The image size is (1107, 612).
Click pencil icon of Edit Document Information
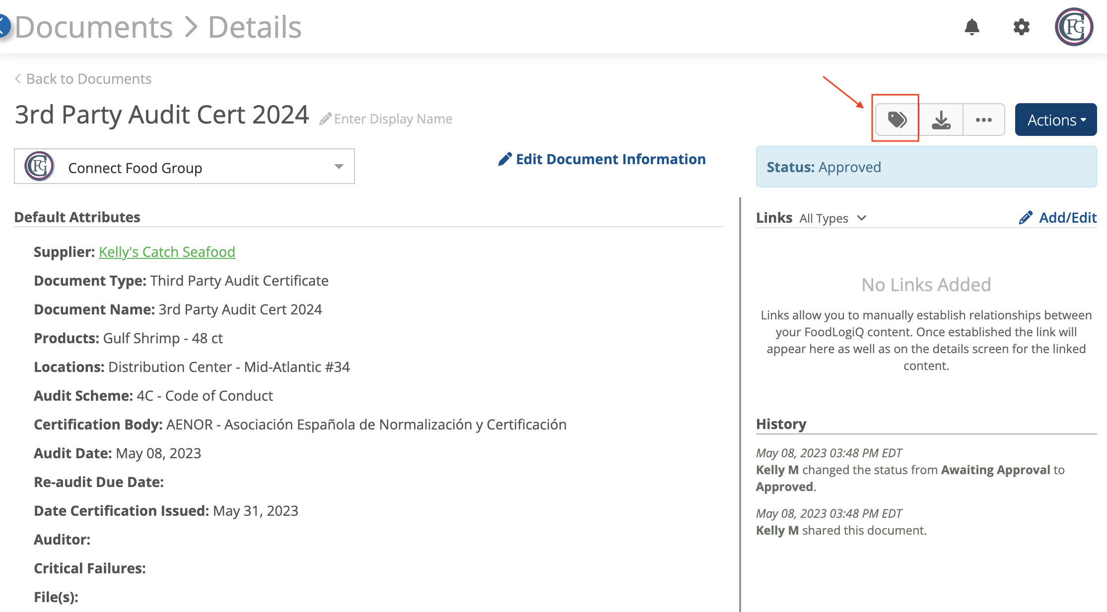(505, 159)
